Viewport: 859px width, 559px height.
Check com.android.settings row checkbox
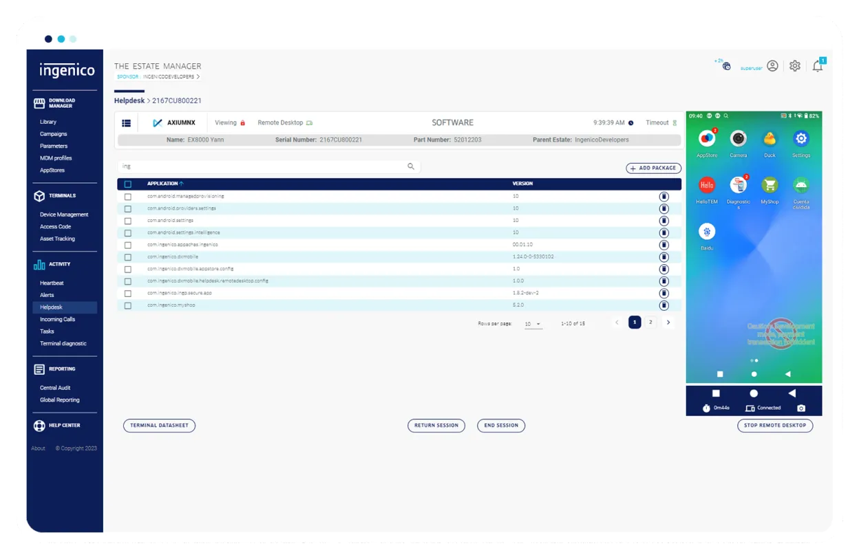[128, 221]
